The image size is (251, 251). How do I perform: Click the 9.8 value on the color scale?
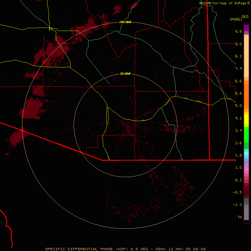pos(238,31)
